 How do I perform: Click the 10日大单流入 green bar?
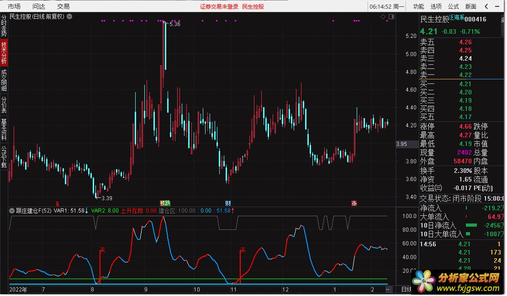(468, 234)
